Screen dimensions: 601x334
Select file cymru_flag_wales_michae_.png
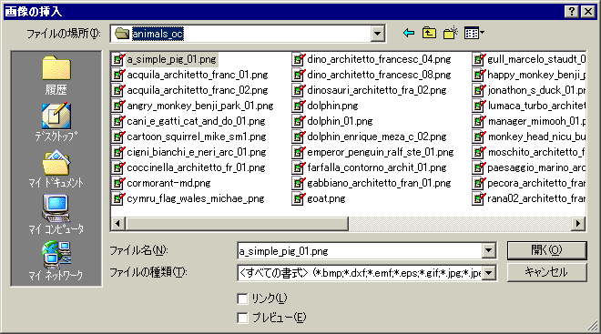[x=196, y=198]
